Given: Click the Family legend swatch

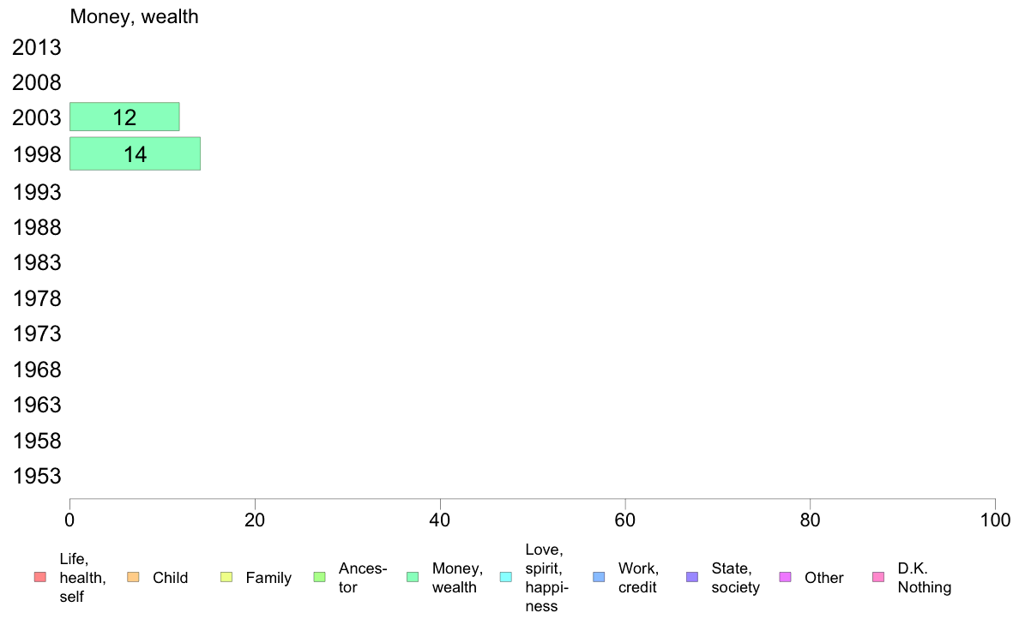Looking at the screenshot, I should 226,577.
